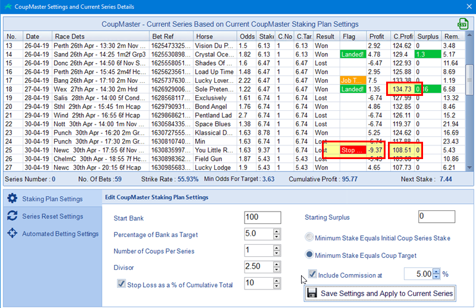Increase Percentage of Bank as Target value
Screen dimensions: 476x308
(x=276, y=231)
